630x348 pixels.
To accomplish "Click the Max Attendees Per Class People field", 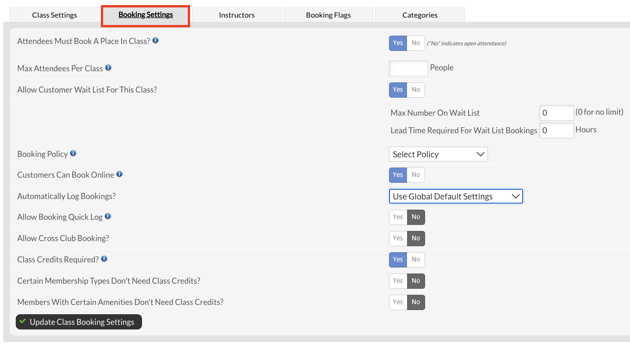I will tap(408, 68).
